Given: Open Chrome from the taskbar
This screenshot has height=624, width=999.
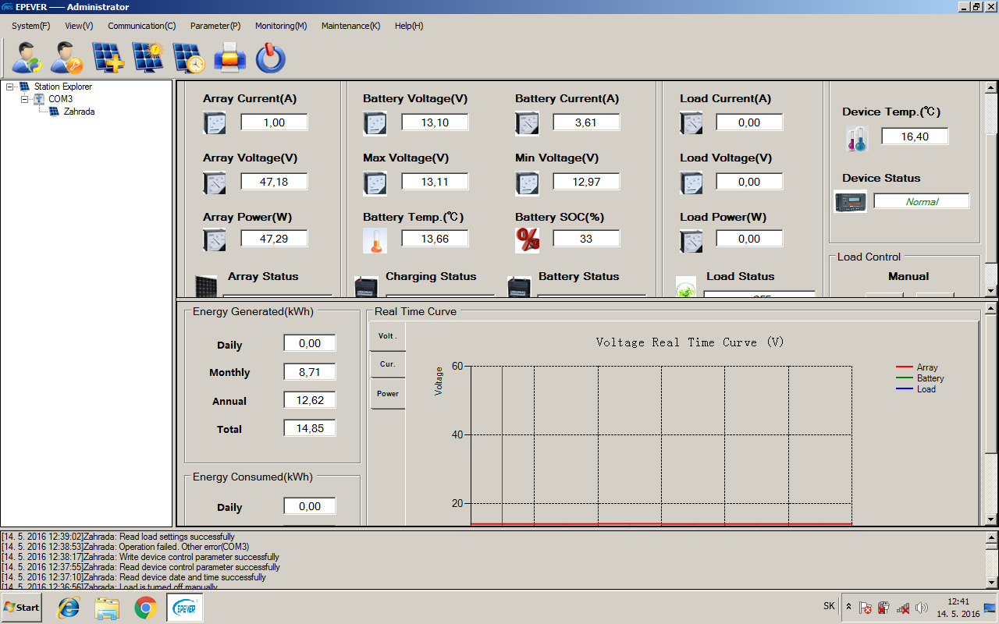Looking at the screenshot, I should 145,607.
